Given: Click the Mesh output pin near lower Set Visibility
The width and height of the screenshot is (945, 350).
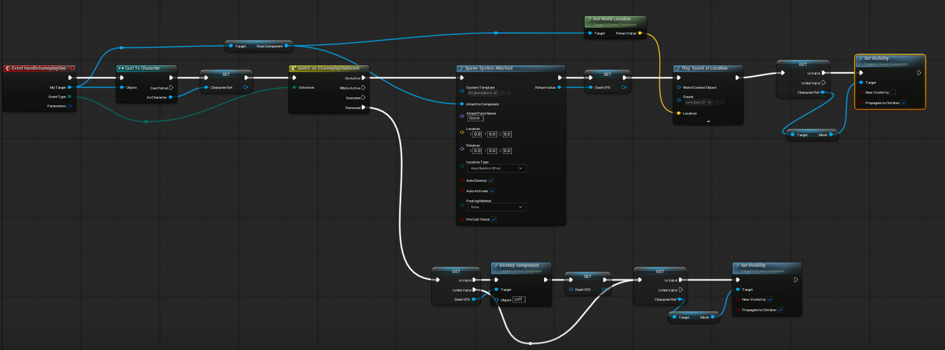Looking at the screenshot, I should tap(713, 317).
